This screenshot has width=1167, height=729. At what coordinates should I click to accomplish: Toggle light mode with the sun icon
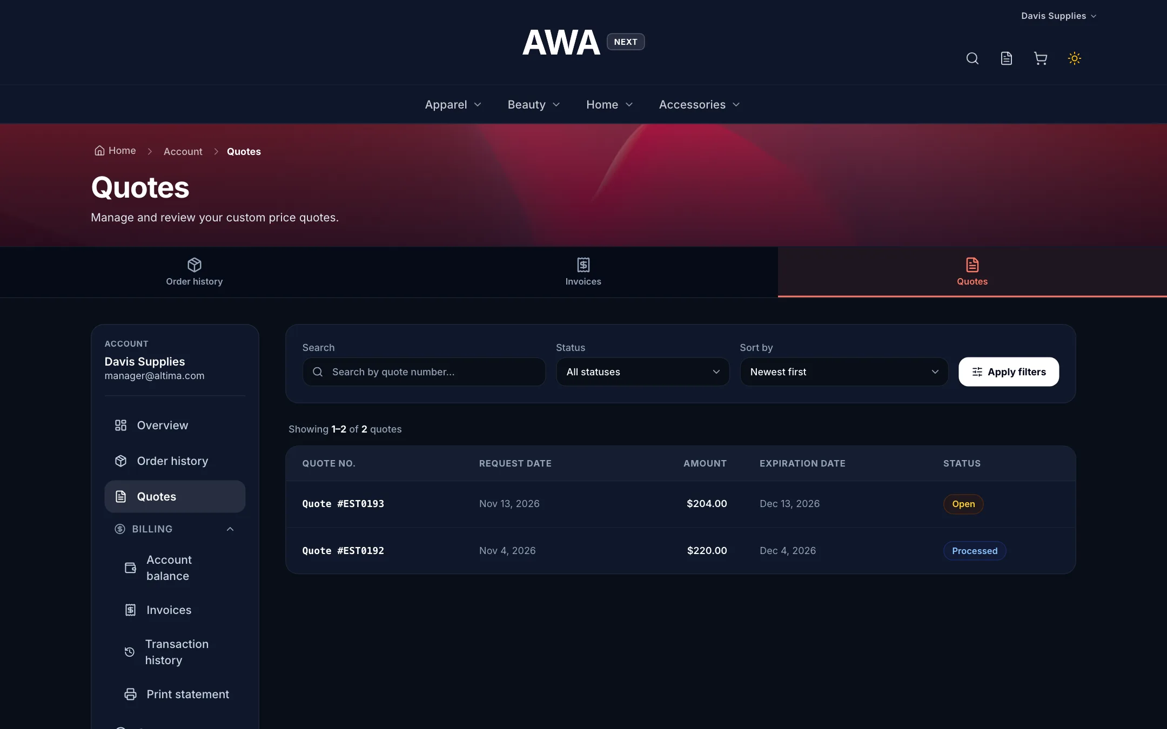pyautogui.click(x=1074, y=58)
